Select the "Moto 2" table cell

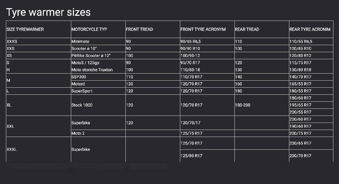pyautogui.click(x=78, y=133)
